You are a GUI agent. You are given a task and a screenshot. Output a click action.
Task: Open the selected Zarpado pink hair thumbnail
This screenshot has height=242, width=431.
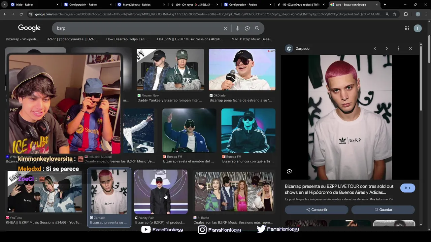point(109,192)
